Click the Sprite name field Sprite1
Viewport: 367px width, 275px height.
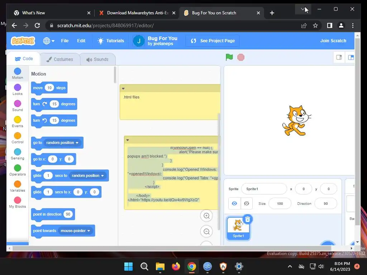click(264, 189)
